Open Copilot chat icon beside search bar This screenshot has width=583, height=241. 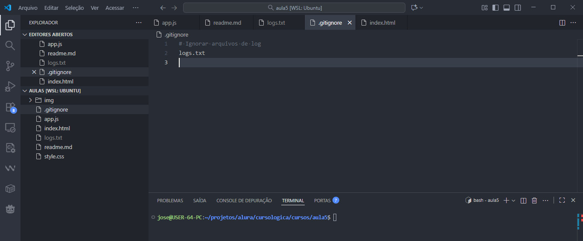click(414, 8)
